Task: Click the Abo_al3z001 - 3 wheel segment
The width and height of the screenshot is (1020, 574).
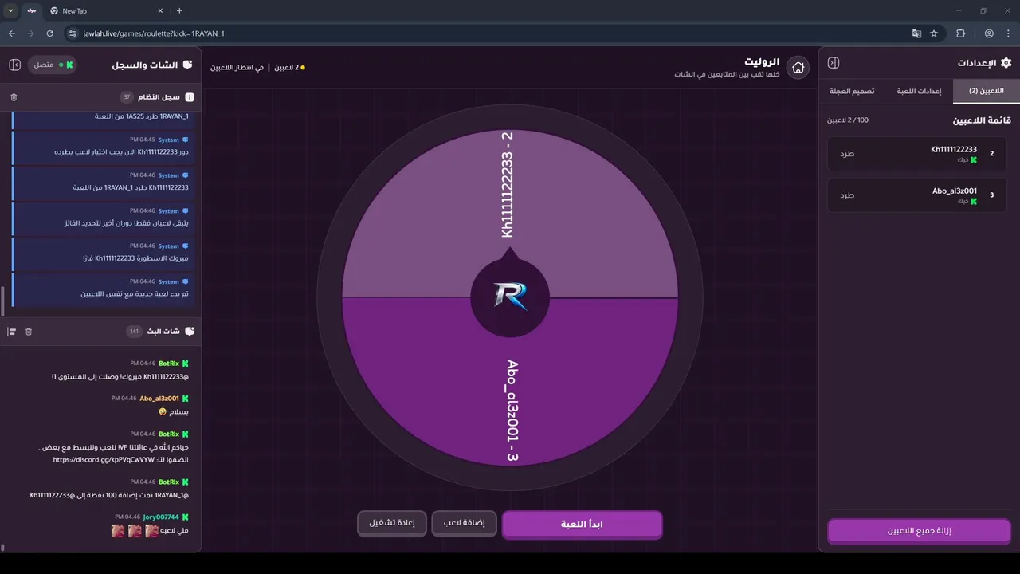Action: coord(510,383)
